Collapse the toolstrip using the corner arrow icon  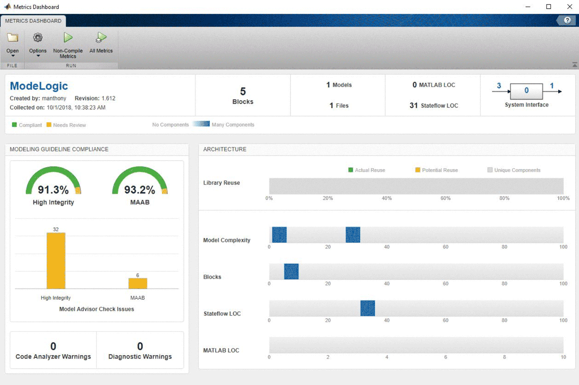(574, 65)
